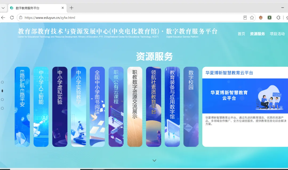Open the monkey extension icon

pyautogui.click(x=261, y=18)
